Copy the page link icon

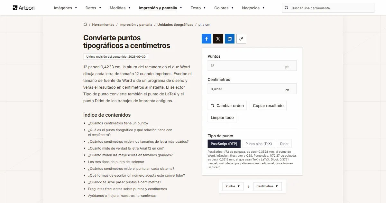[241, 39]
